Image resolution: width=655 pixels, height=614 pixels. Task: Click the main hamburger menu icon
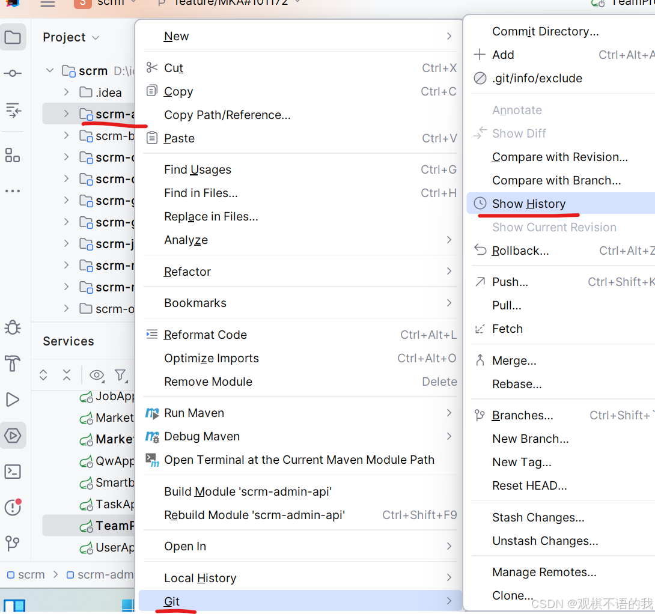pos(47,4)
